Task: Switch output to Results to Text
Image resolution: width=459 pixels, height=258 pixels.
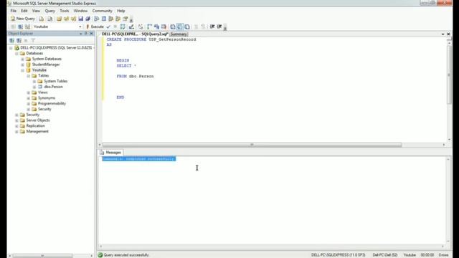Action: 173,27
